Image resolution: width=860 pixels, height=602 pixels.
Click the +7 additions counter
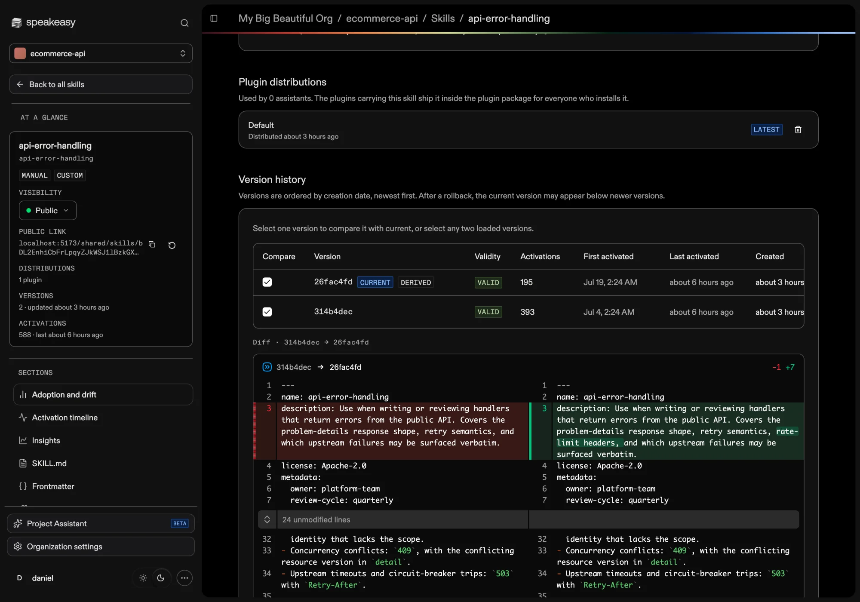click(x=790, y=367)
